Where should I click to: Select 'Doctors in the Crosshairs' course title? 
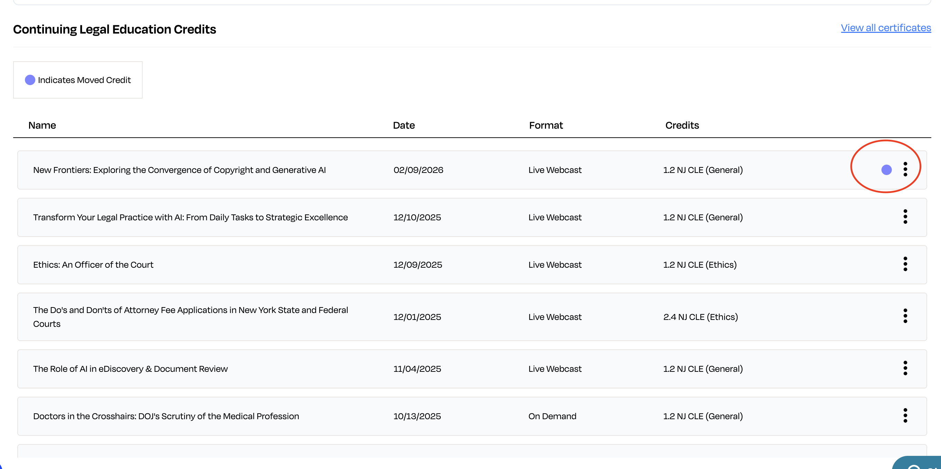[x=166, y=416]
